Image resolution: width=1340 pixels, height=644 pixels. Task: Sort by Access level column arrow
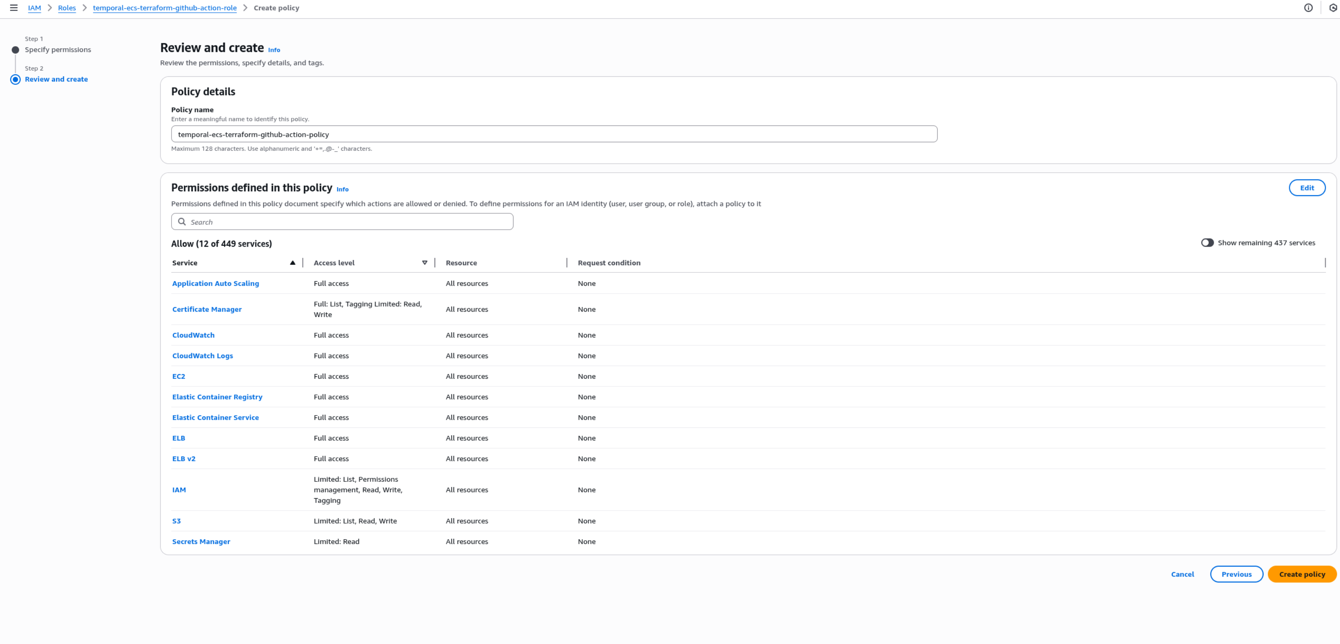point(424,263)
